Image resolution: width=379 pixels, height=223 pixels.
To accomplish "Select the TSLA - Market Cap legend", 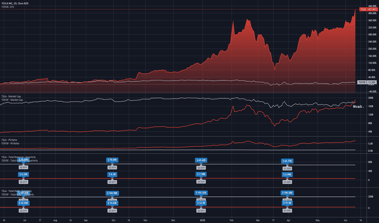I will pos(11,96).
